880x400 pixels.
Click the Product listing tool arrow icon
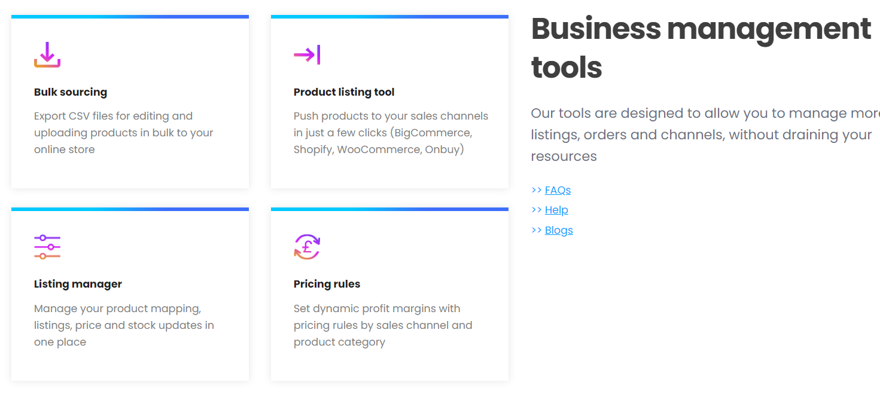[307, 55]
